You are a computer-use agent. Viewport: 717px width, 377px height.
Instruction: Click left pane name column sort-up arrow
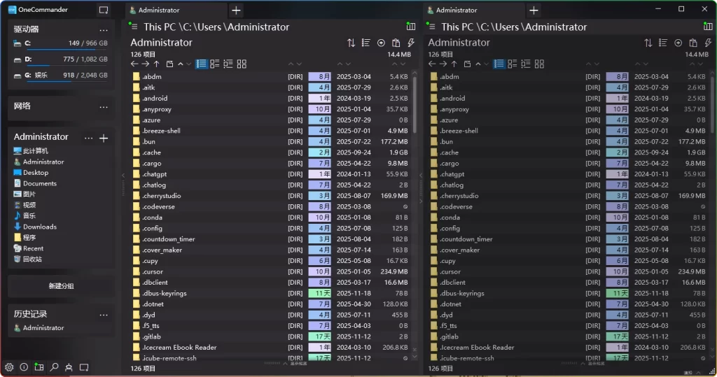291,64
